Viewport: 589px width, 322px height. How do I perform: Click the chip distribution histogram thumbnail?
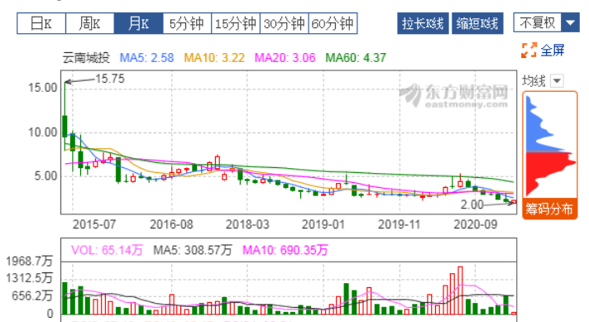point(549,146)
